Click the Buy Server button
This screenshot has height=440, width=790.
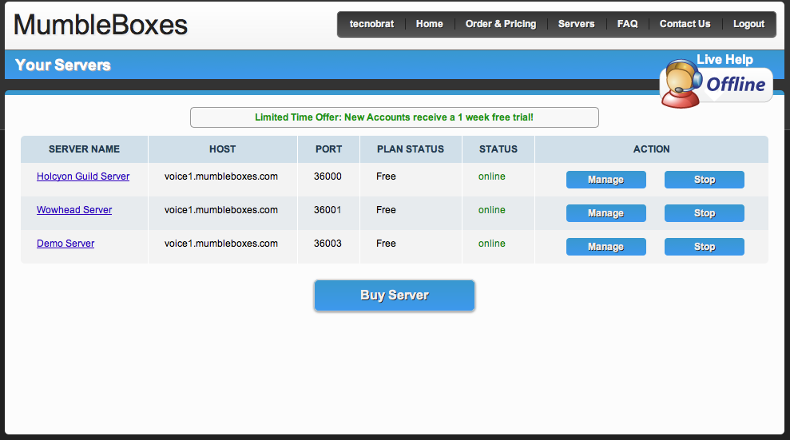[x=395, y=295]
